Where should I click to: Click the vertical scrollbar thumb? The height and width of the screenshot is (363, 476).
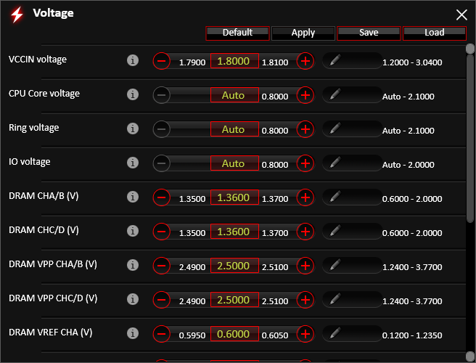click(470, 131)
